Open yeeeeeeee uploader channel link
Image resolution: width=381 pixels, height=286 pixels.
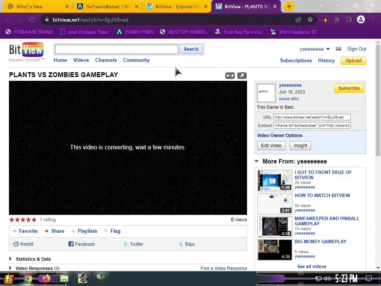(x=290, y=85)
